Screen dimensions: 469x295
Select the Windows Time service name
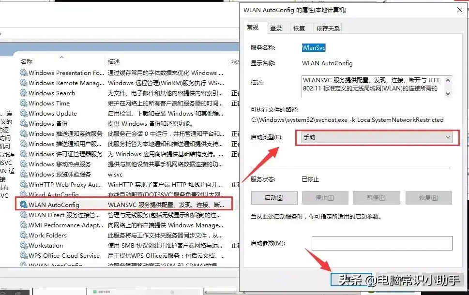point(49,103)
